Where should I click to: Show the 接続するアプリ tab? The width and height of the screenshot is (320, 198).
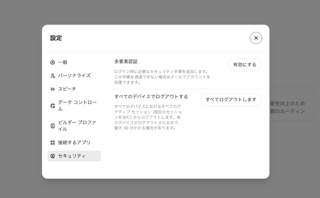click(x=74, y=143)
